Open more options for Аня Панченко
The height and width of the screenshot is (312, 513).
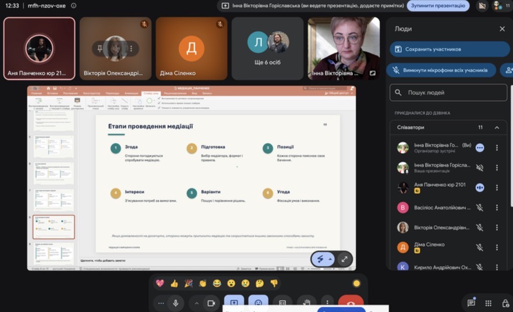[497, 187]
